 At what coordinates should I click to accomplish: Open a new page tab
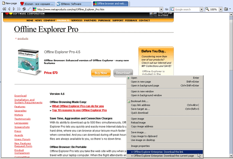(x=9, y=3)
